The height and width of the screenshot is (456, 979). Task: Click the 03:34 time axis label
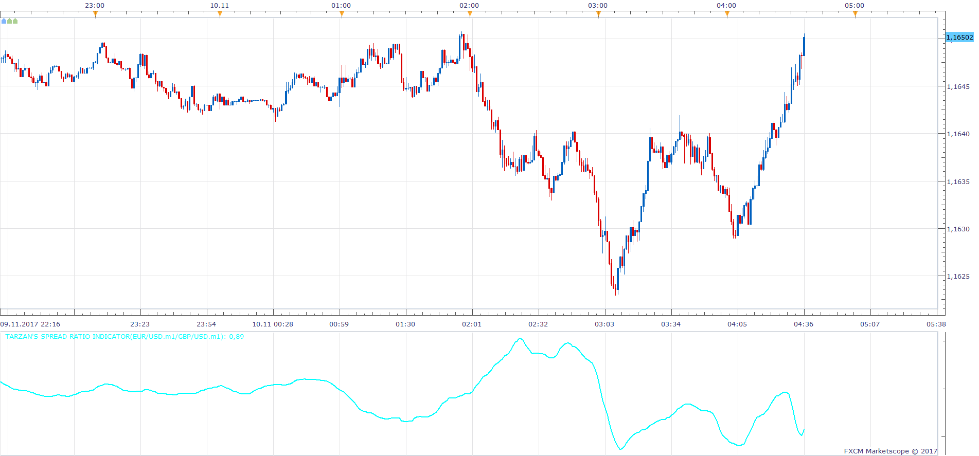click(671, 324)
